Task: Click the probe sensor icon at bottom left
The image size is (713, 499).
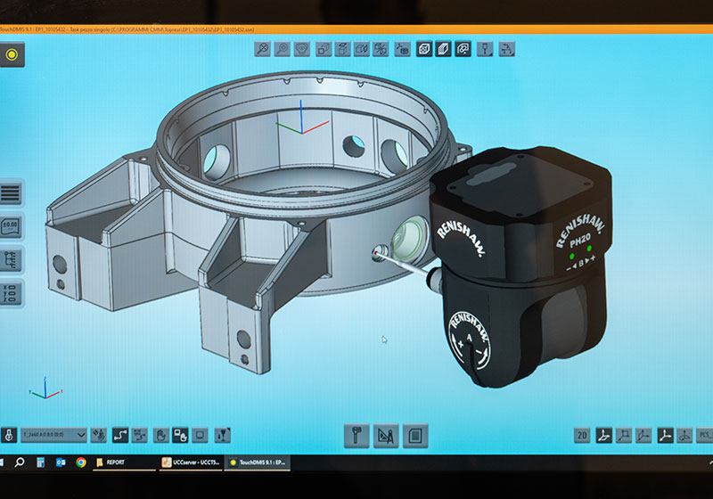Action: 9,436
